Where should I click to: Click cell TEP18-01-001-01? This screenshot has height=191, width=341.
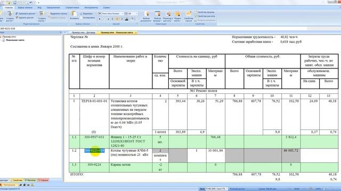94,101
